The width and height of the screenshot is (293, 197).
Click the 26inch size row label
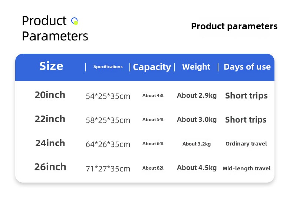click(x=50, y=167)
